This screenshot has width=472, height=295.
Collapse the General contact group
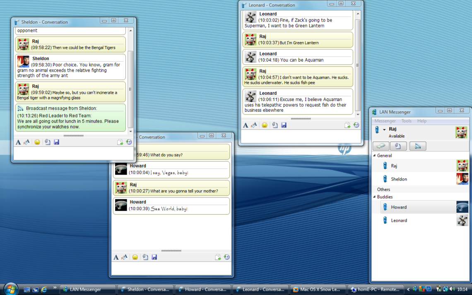click(x=374, y=156)
